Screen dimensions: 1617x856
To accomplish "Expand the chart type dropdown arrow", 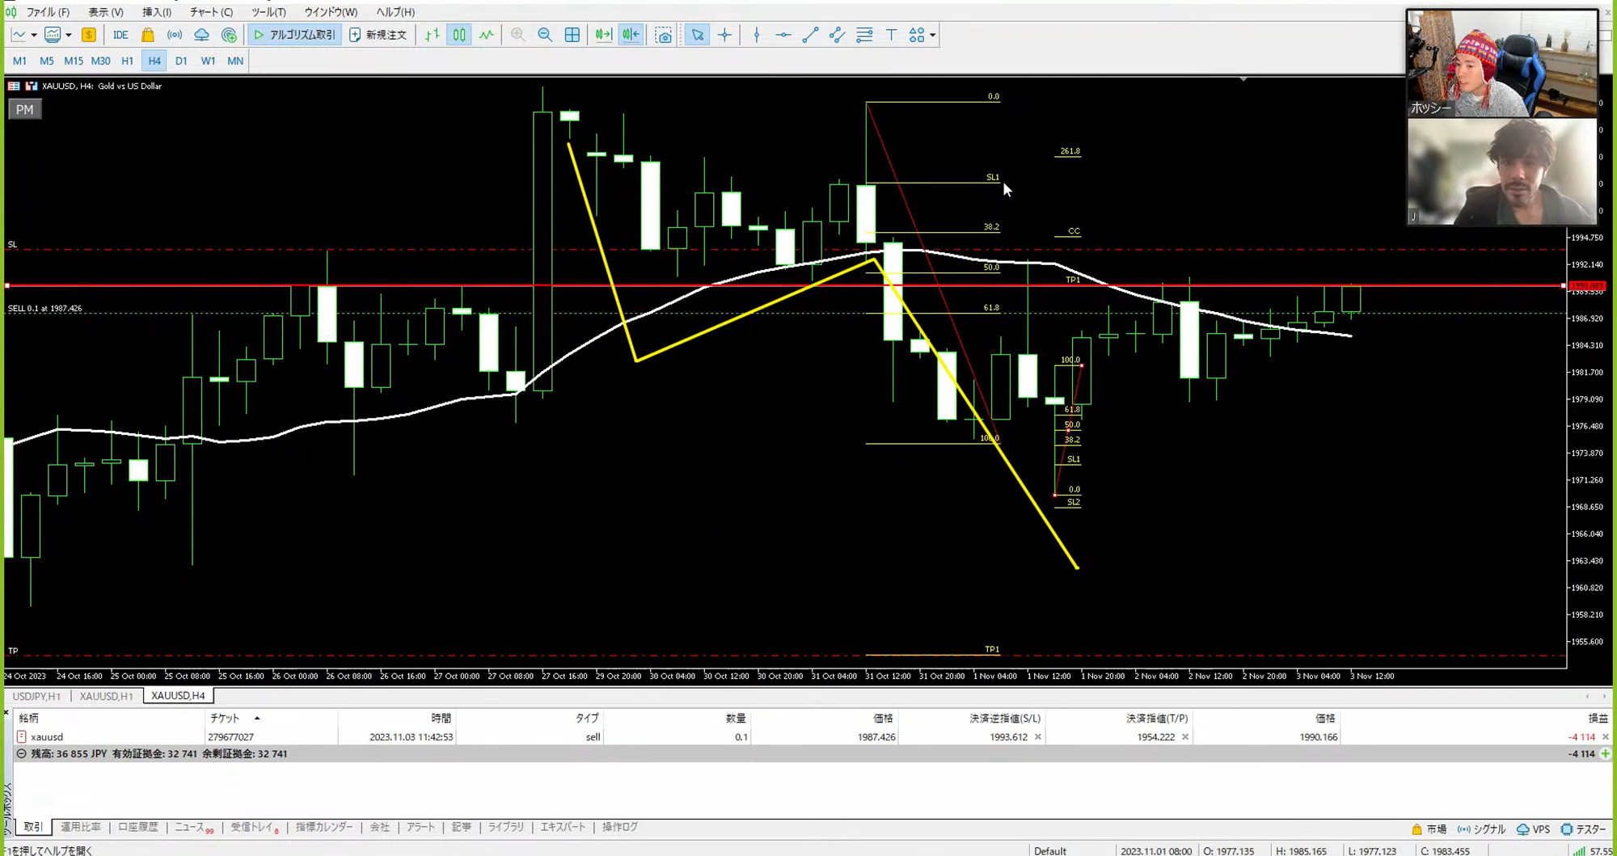I will tap(33, 35).
